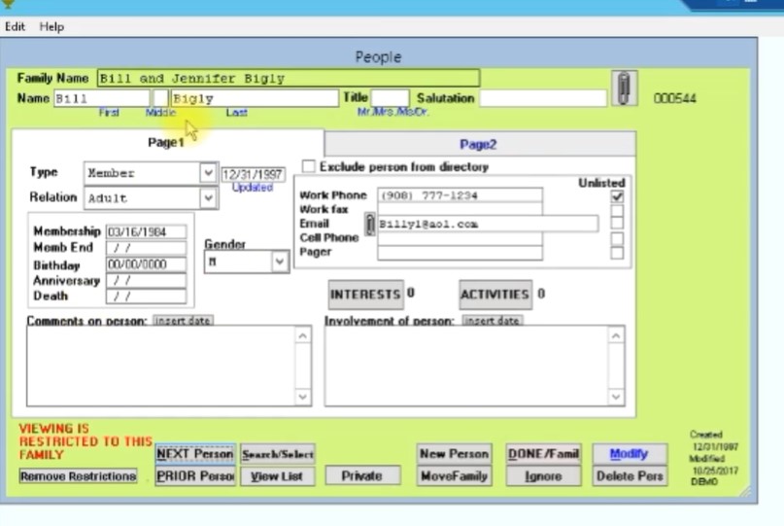Click the Remove Restrictions button

(78, 476)
